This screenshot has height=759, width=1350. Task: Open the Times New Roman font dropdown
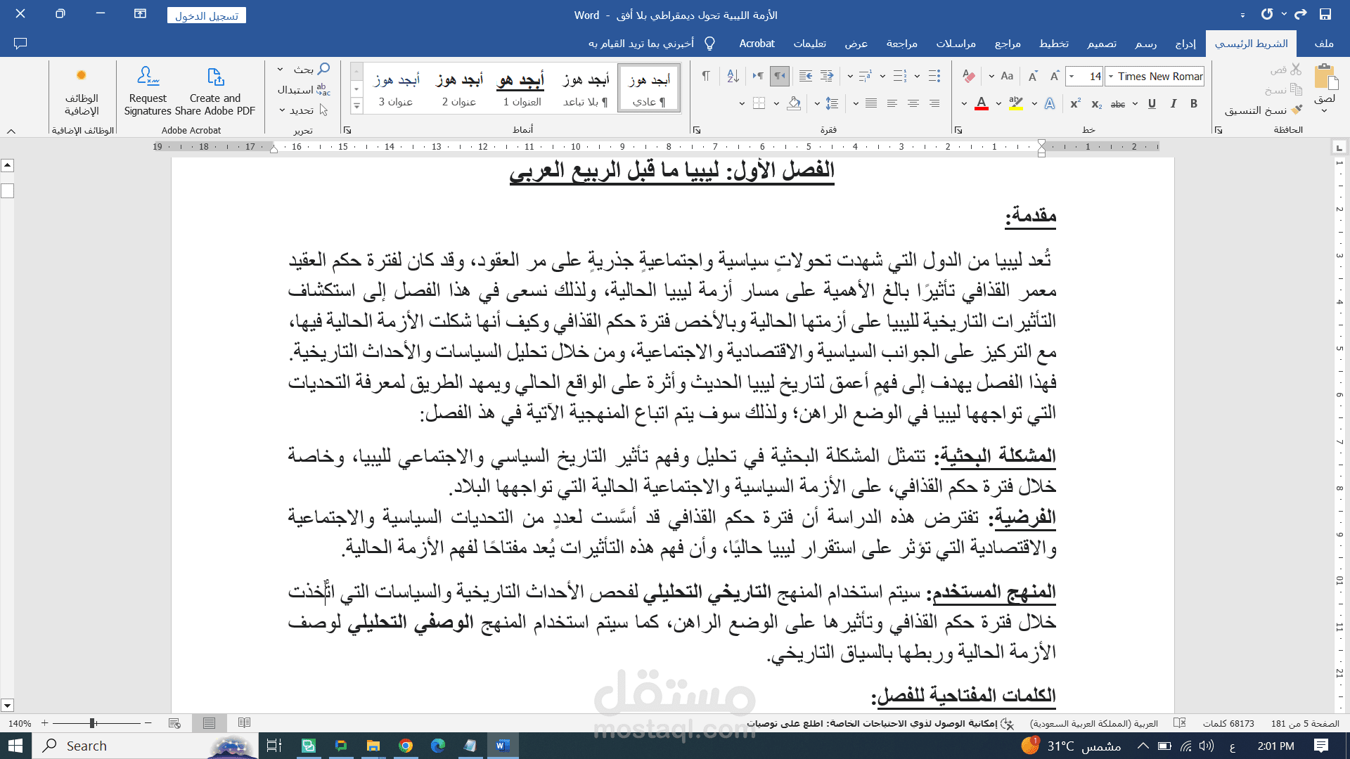click(1111, 76)
